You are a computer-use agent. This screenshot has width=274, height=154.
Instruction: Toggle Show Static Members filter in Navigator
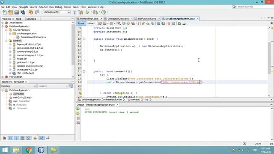click(x=16, y=138)
